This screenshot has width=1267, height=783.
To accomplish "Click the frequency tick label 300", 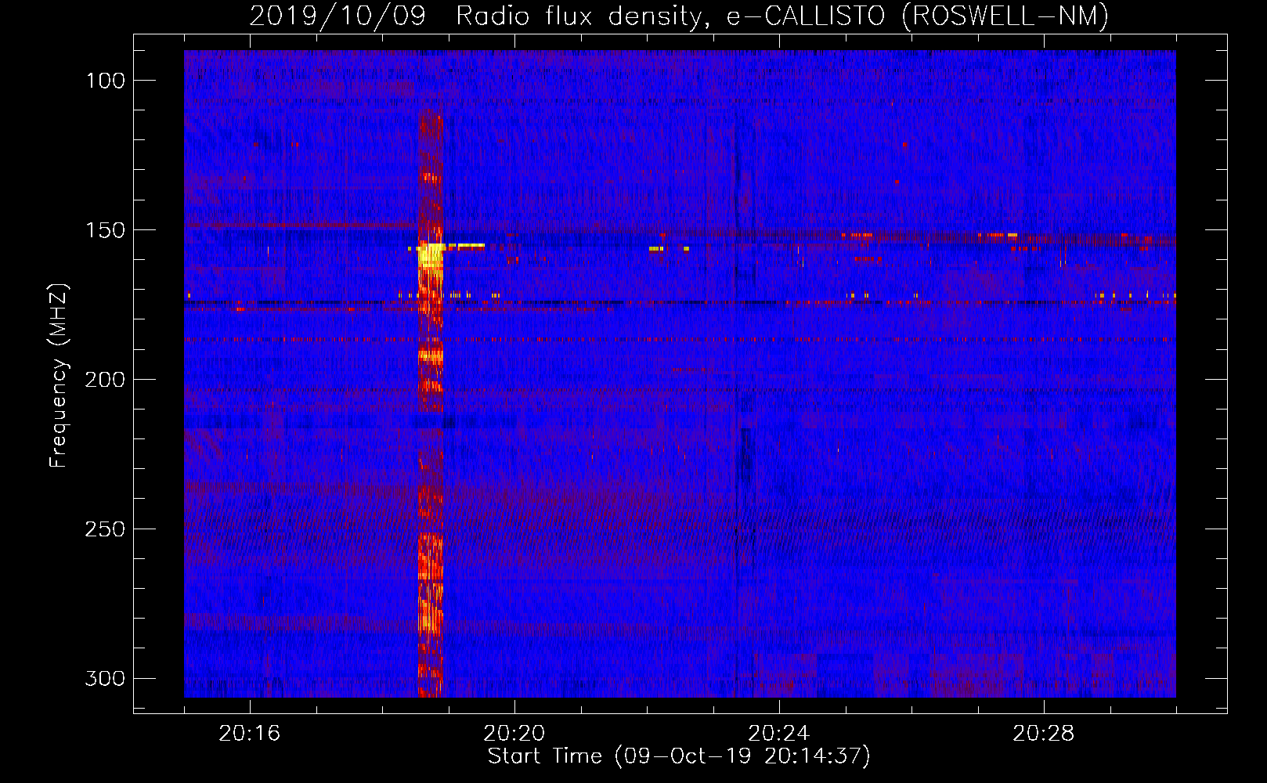I will tap(105, 678).
